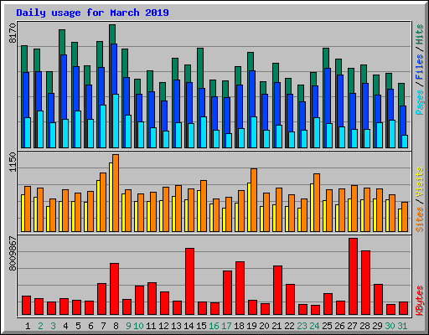Screen dimensions: 429x335
Task: Click day label 16 on the x-axis
Action: pyautogui.click(x=214, y=326)
